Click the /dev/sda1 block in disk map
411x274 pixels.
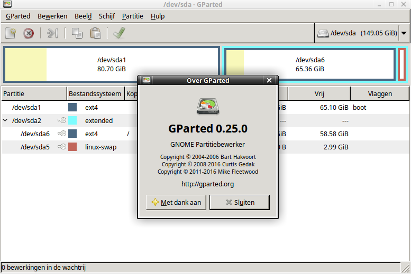(x=112, y=64)
